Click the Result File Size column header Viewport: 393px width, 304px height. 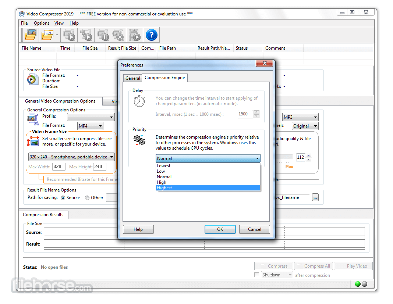[x=122, y=48]
